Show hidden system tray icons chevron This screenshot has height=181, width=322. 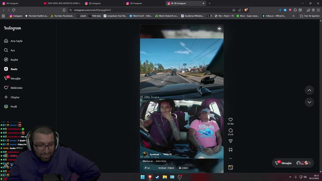(x=290, y=177)
